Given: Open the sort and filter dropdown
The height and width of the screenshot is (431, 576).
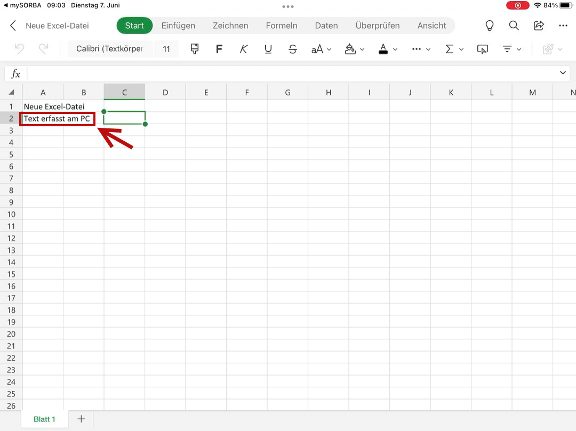Looking at the screenshot, I should (x=511, y=49).
